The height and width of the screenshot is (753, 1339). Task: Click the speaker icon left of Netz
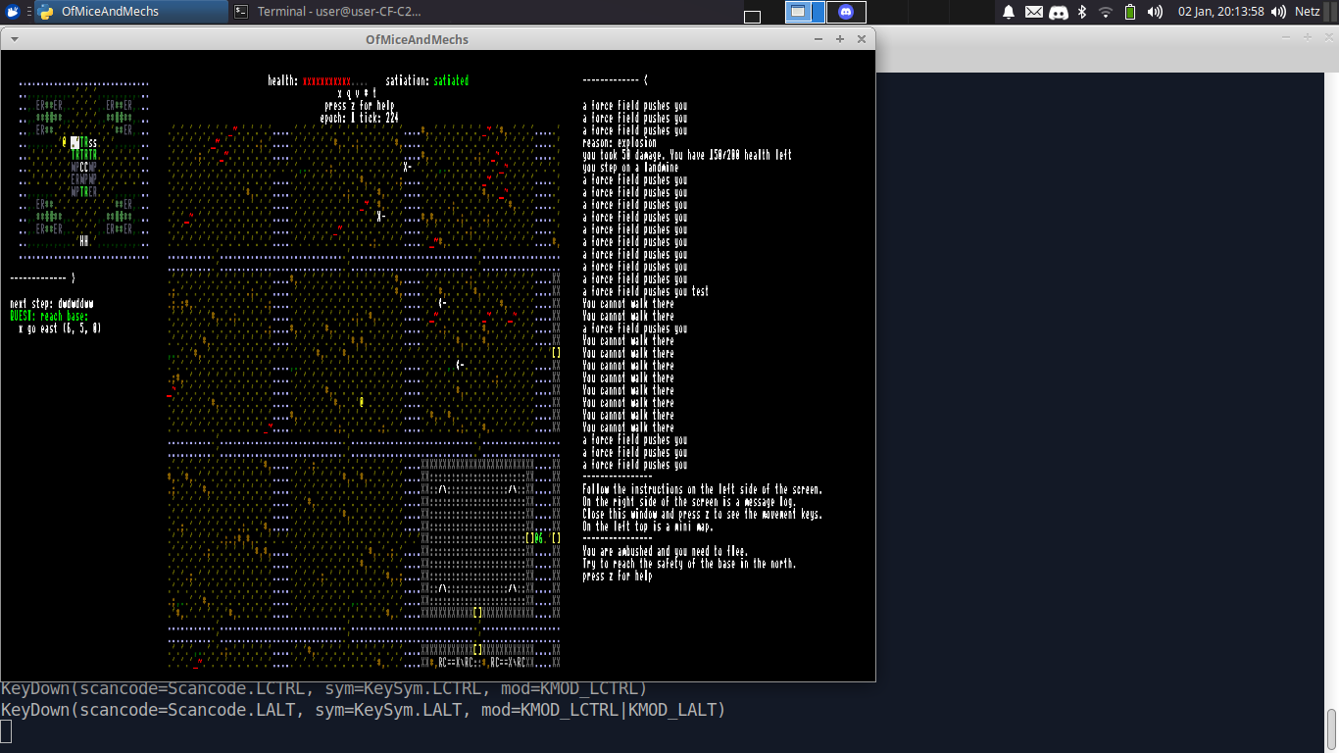click(x=1278, y=12)
